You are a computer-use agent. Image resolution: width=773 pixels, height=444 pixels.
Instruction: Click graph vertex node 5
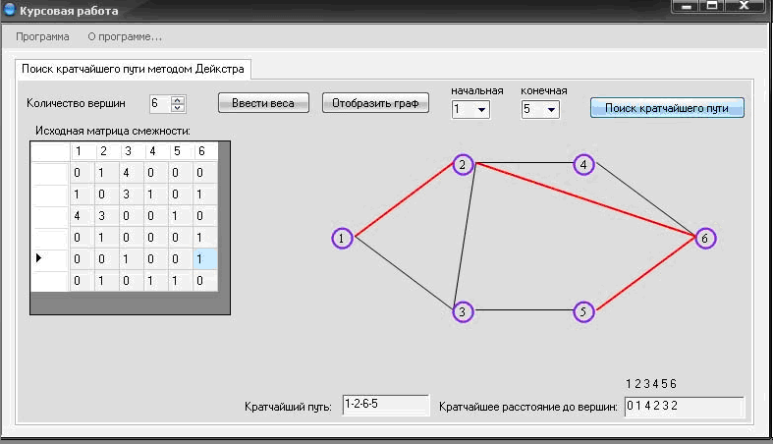[584, 312]
